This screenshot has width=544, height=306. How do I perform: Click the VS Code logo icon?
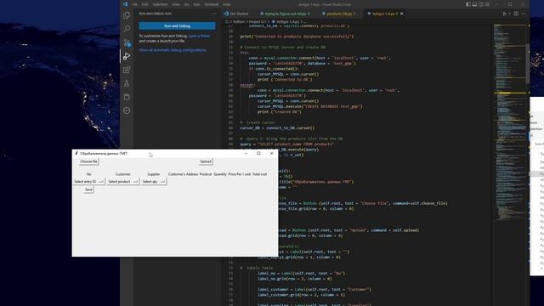tap(125, 4)
